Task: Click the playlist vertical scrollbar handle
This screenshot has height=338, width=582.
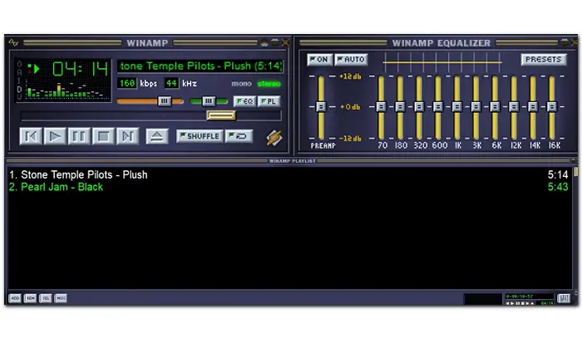Action: (575, 172)
